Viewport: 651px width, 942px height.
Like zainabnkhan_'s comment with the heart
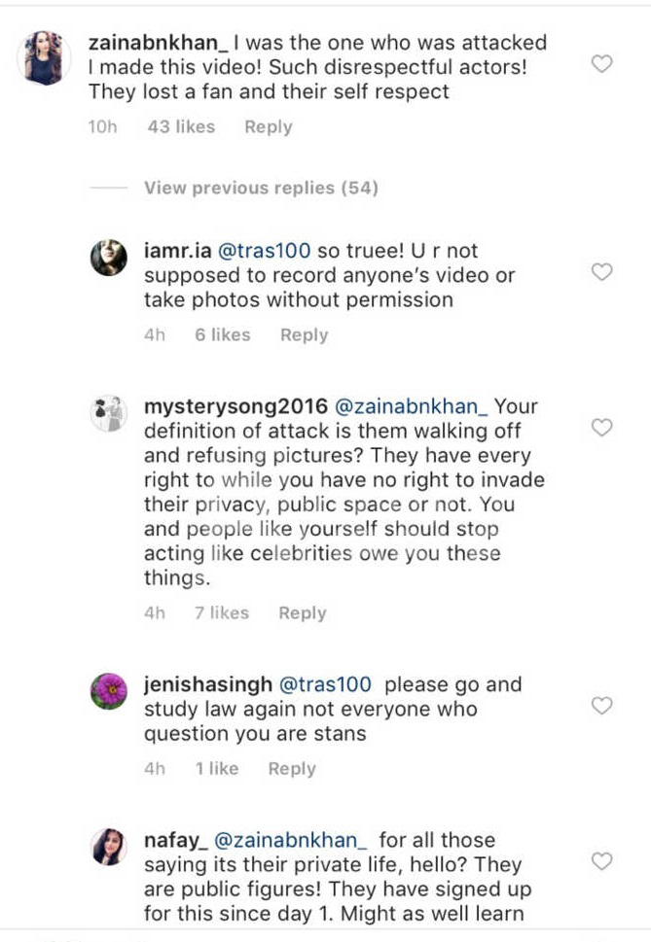602,64
